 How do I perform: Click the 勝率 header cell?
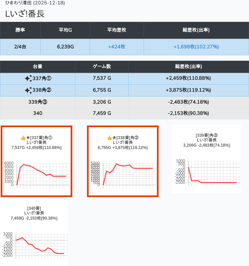click(20, 30)
